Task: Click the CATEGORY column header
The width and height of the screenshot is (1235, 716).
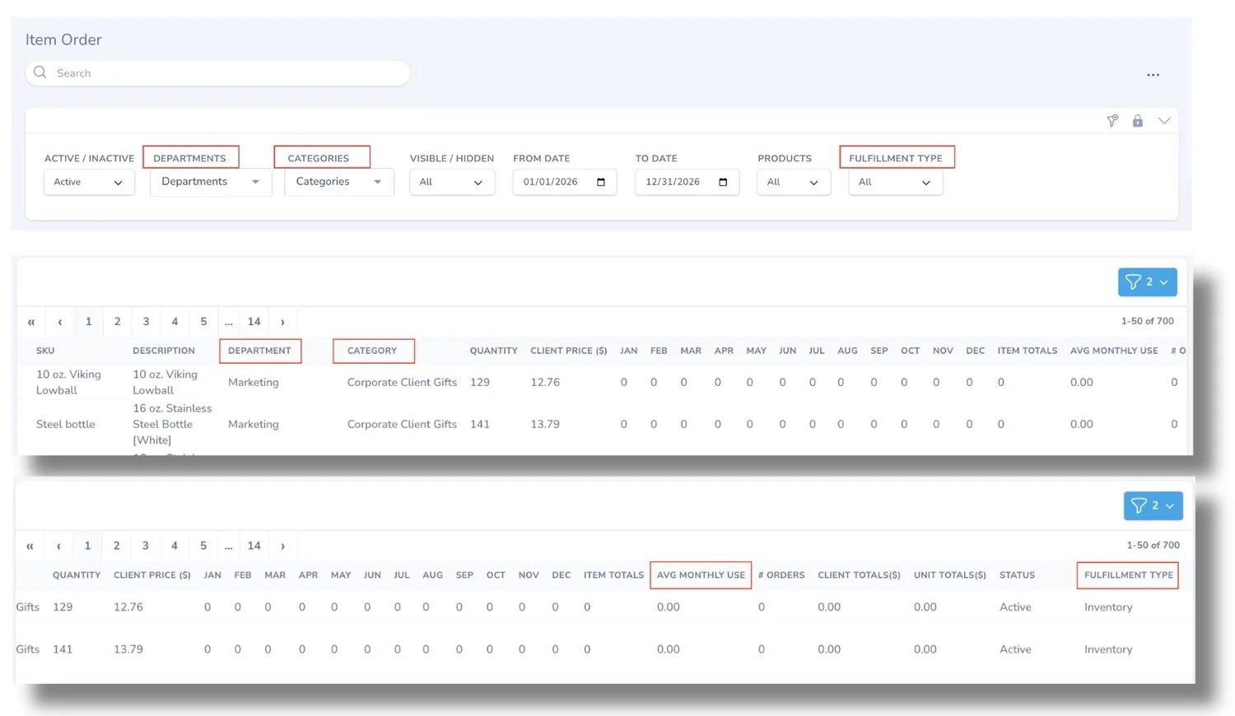Action: pos(372,351)
